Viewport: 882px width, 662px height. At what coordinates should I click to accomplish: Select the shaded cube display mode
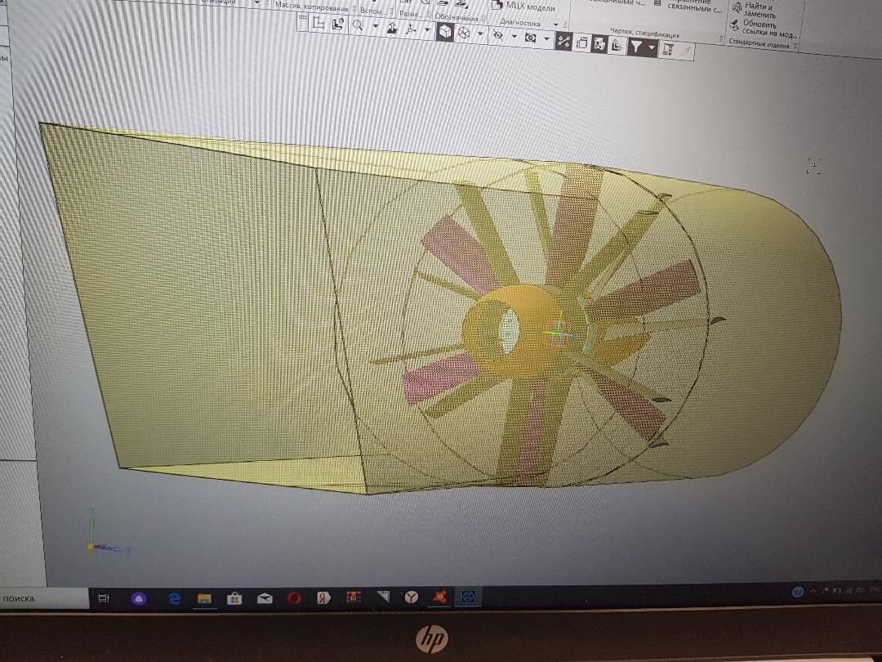444,32
